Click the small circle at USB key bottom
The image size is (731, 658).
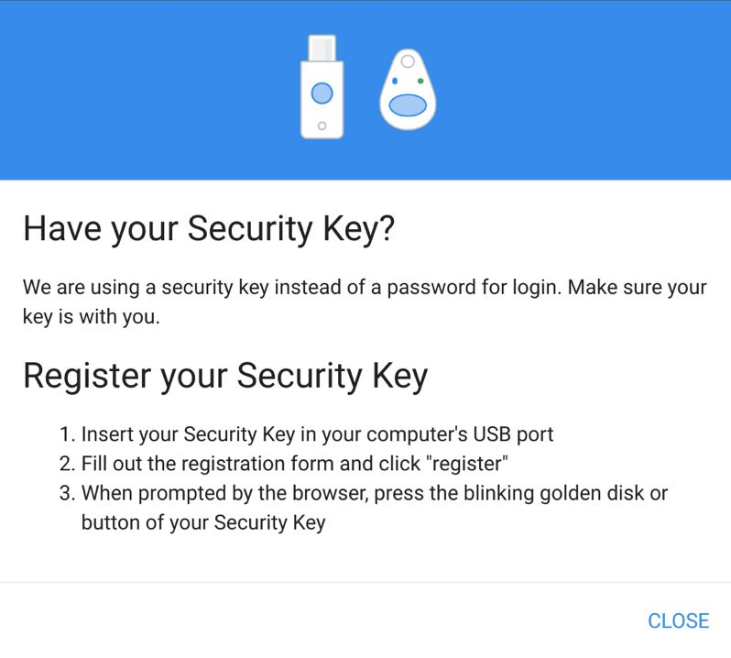pos(322,126)
